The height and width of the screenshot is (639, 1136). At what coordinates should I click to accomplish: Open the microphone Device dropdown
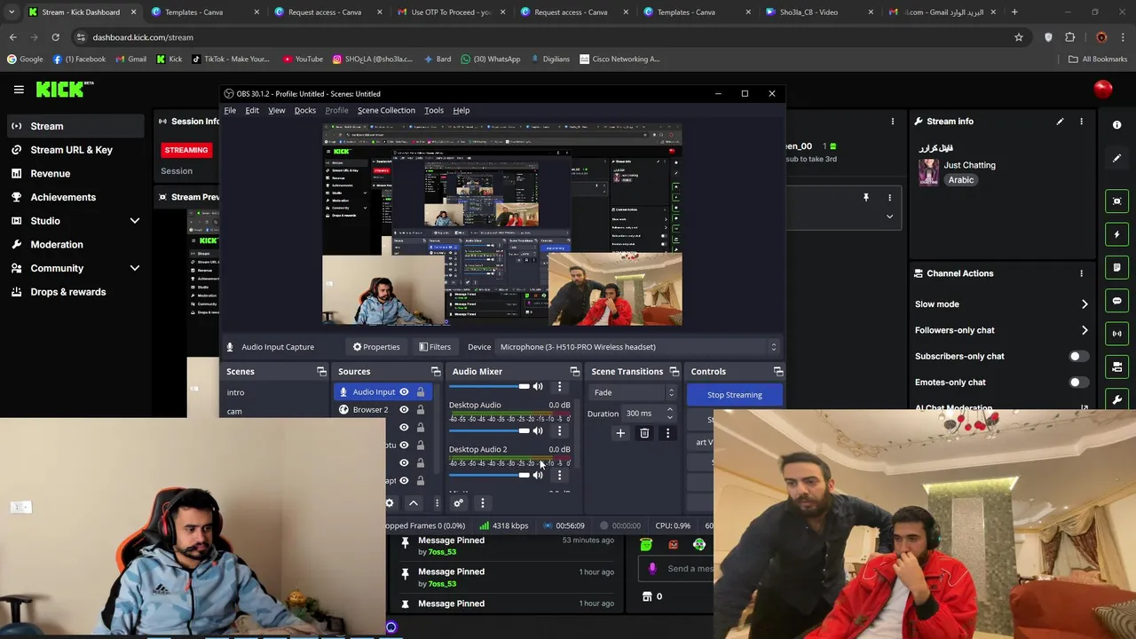(x=638, y=347)
